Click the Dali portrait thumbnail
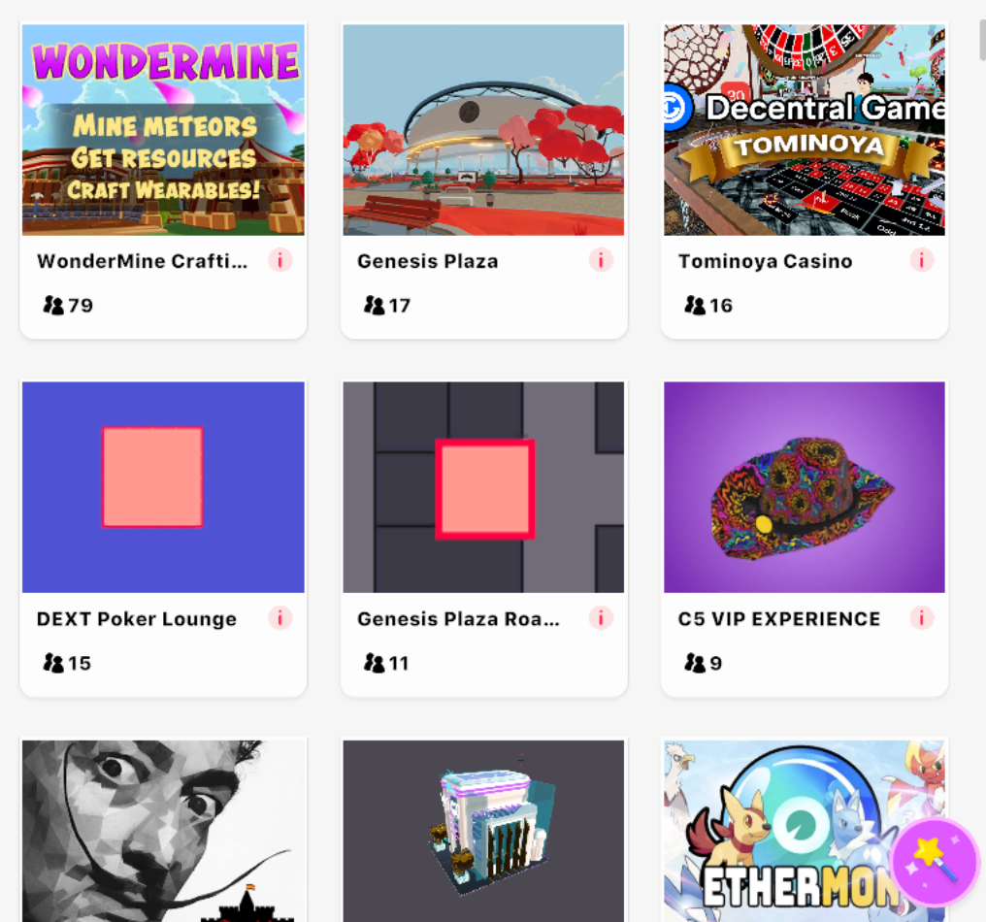The image size is (986, 922). pyautogui.click(x=163, y=831)
